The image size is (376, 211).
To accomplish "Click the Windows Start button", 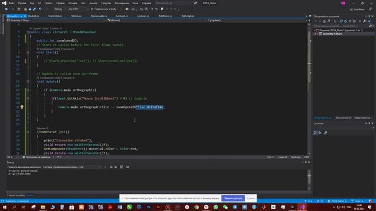I will click(x=5, y=207).
